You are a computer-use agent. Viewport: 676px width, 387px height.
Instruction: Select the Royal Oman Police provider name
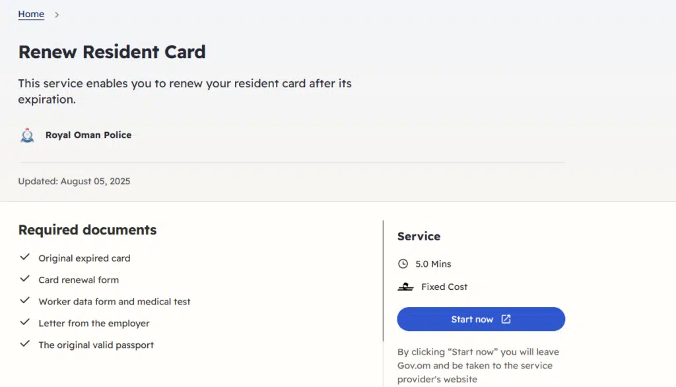point(88,135)
